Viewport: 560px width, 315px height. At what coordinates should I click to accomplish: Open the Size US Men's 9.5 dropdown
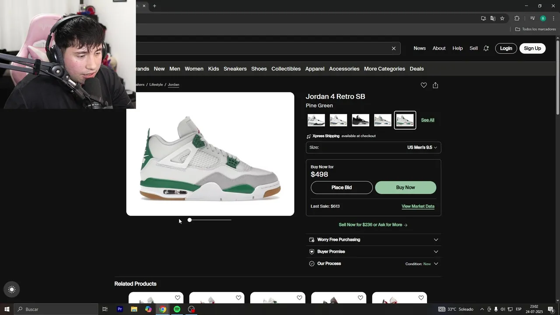373,147
